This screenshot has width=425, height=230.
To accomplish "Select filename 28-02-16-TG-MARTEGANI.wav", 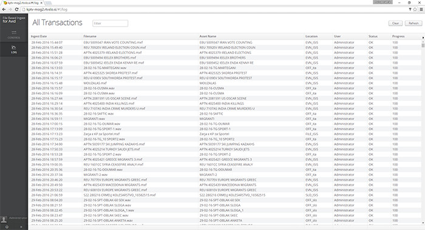I will tap(105, 68).
